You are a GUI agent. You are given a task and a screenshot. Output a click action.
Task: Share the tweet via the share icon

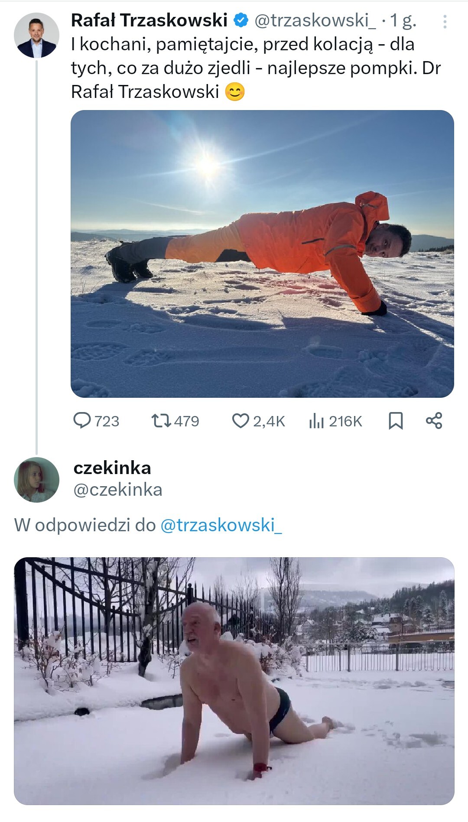click(x=434, y=421)
